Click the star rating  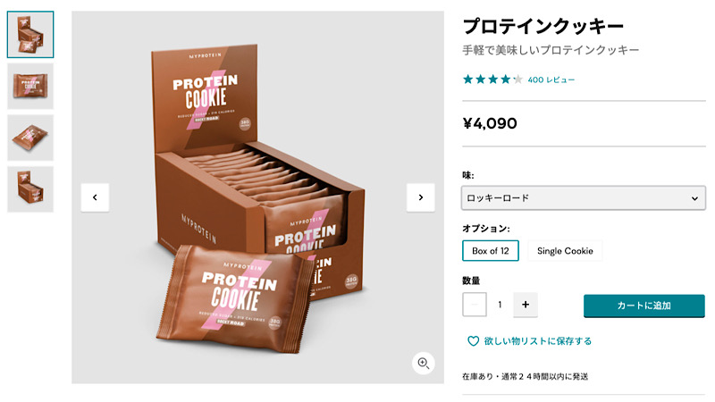[x=492, y=80]
